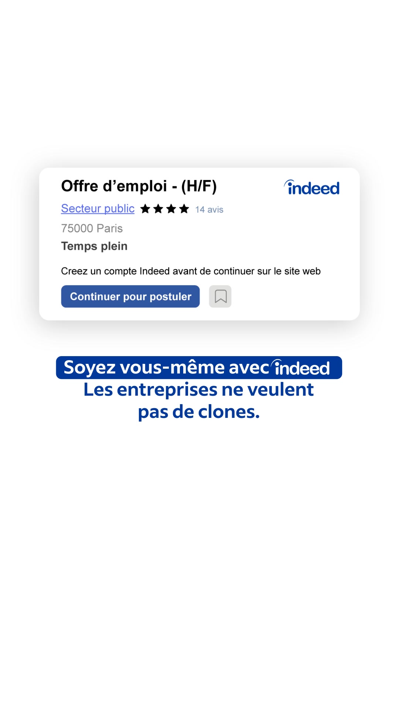
Task: Open the Secteur public company link
Action: click(x=98, y=209)
